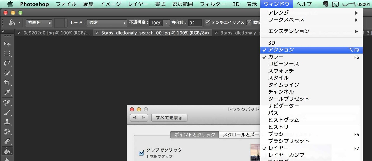Click the Evernote elephant icon in menu bar
Viewport: 372px width, 161px height.
(x=325, y=4)
